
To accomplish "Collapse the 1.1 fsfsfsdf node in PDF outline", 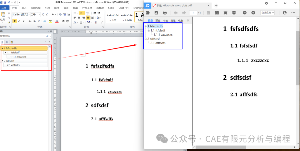I will (x=149, y=30).
